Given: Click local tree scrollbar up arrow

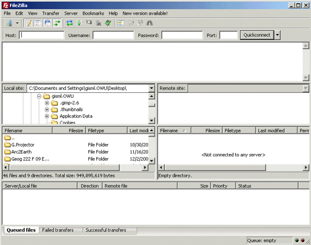Looking at the screenshot, I should 152,96.
